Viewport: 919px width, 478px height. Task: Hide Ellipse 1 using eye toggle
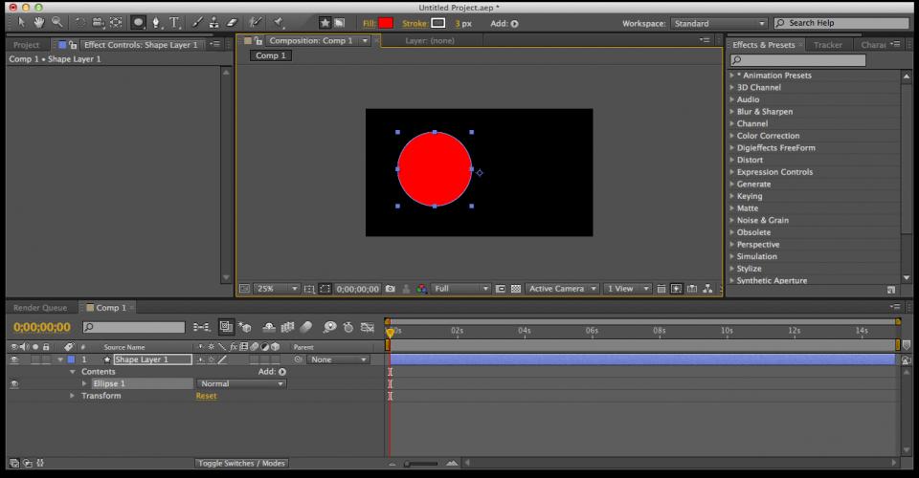(13, 383)
